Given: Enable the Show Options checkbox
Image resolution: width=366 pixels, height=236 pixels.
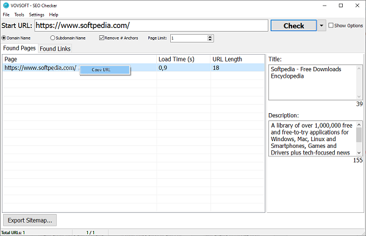Looking at the screenshot, I should [x=331, y=25].
